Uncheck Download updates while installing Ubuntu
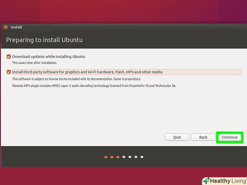This screenshot has height=185, width=247. (x=9, y=57)
